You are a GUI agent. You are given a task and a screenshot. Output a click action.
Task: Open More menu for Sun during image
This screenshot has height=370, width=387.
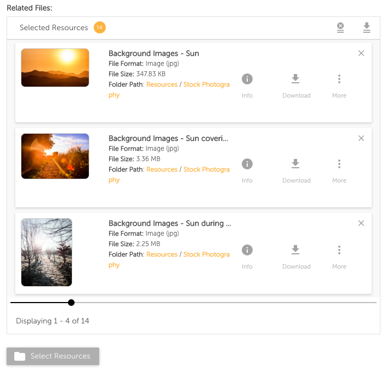[x=339, y=257]
